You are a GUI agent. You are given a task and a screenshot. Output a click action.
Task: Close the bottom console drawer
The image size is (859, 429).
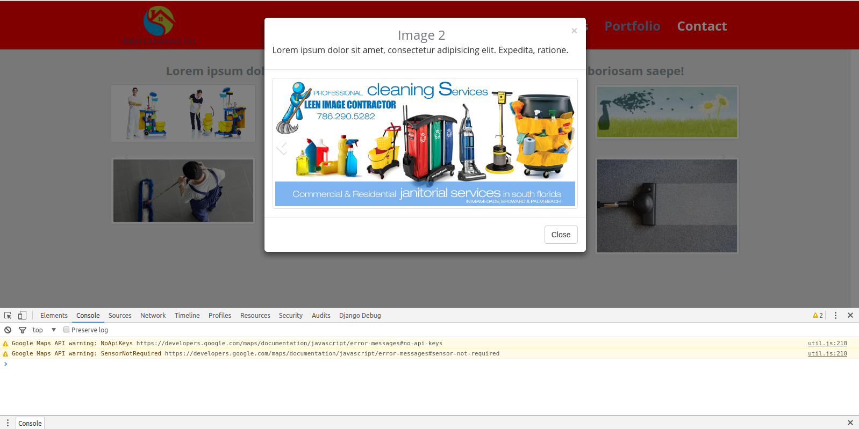pyautogui.click(x=850, y=423)
